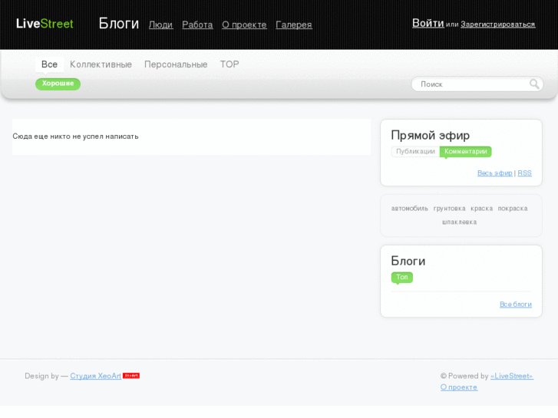Click Зарегистрироваться to sign up
The height and width of the screenshot is (418, 558).
click(498, 25)
